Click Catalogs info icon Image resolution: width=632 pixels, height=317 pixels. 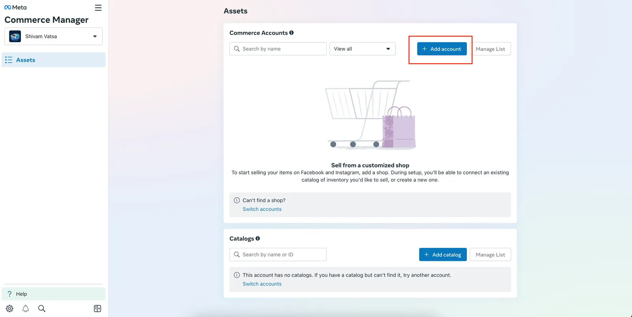258,238
